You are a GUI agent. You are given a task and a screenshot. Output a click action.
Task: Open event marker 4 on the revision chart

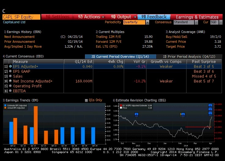(183, 114)
